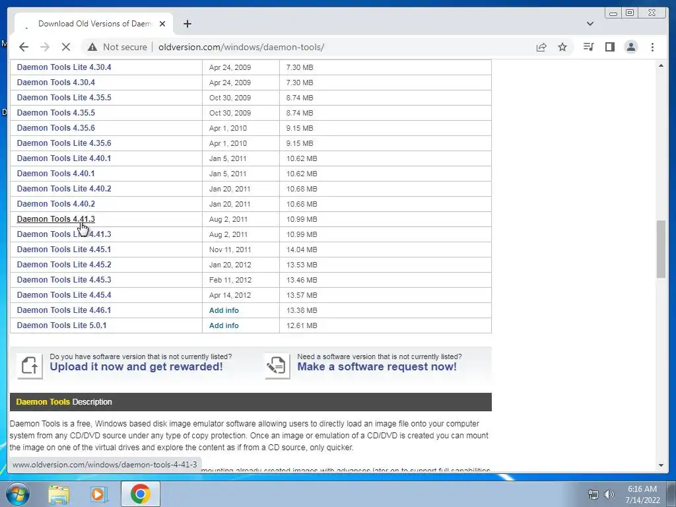
Task: Click the scrollbar up arrow
Action: 661,65
